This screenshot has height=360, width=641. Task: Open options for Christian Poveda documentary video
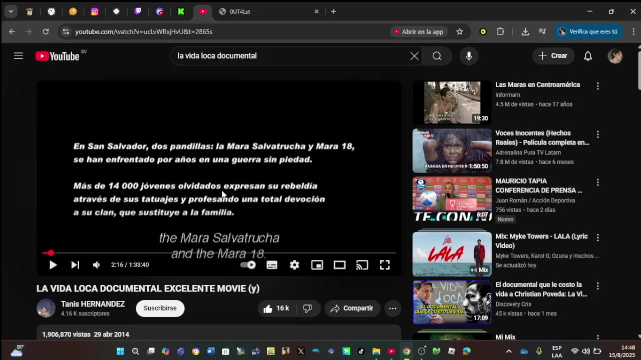click(597, 286)
